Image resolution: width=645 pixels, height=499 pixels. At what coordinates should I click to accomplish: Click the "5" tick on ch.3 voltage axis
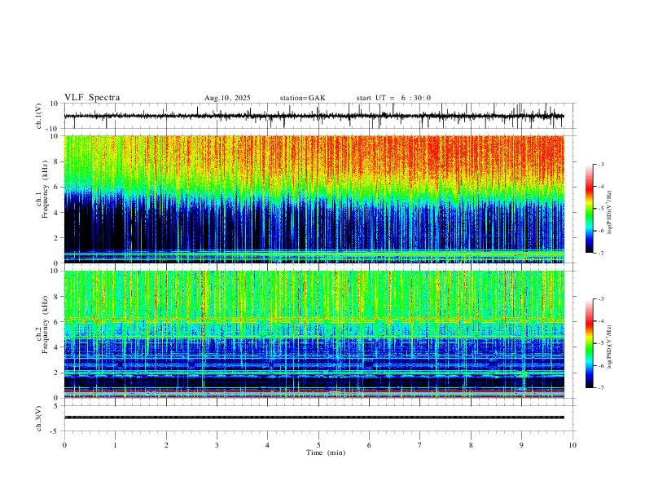point(56,406)
